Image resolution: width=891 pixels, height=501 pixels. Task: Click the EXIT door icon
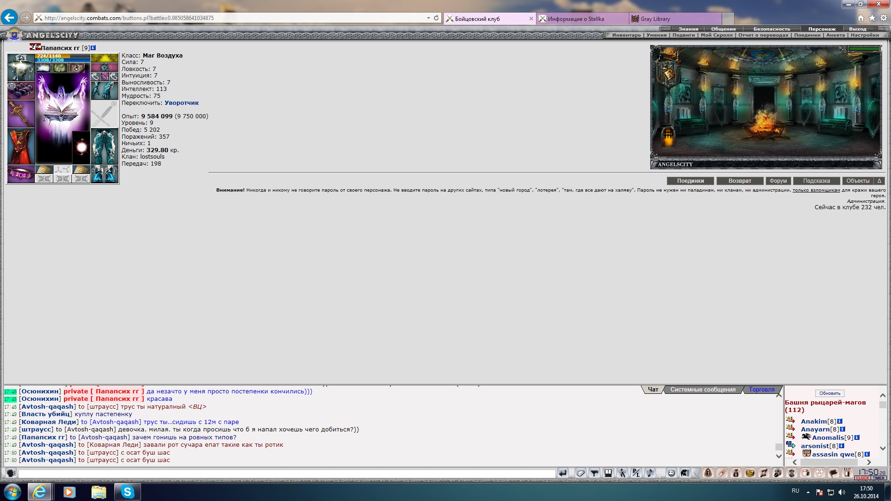(847, 473)
